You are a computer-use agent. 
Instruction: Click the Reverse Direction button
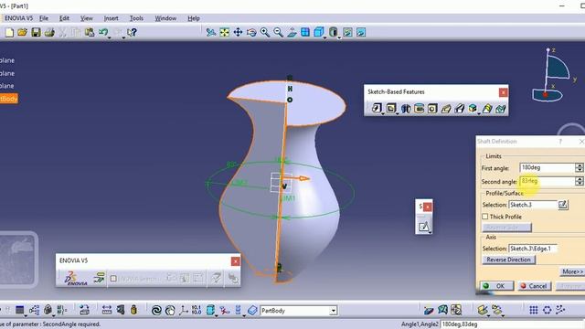(x=508, y=260)
